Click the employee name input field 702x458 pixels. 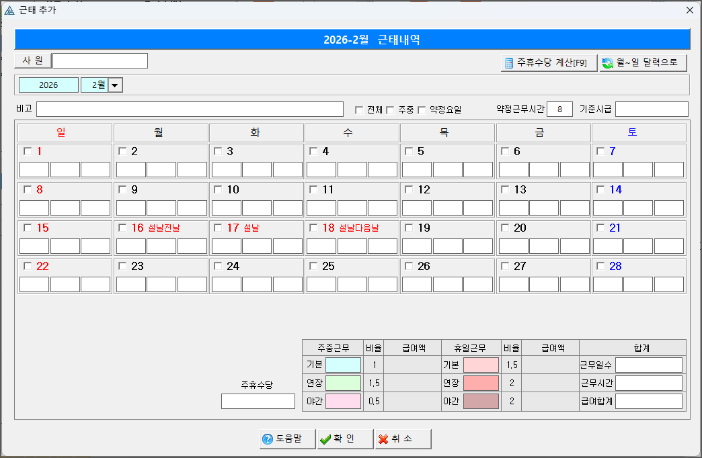[100, 60]
